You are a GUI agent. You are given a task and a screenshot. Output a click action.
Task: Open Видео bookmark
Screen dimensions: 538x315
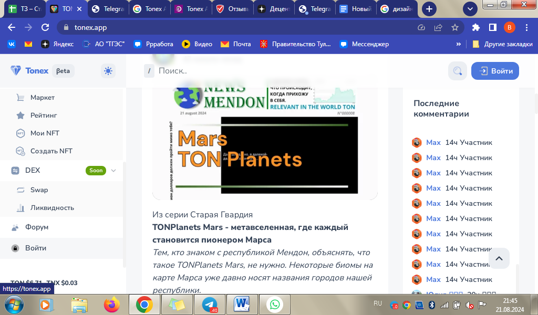point(197,44)
